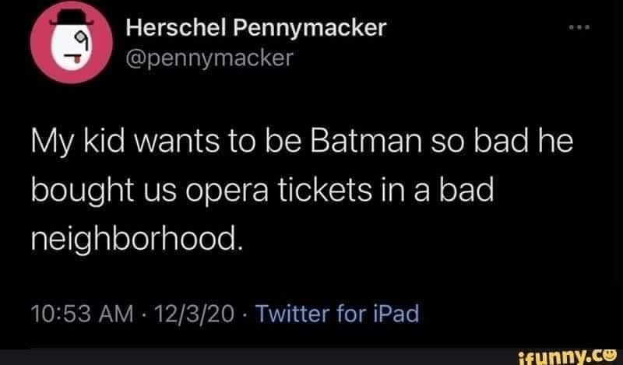
Task: Open the Herschel Pennymacker display name
Action: pos(256,29)
